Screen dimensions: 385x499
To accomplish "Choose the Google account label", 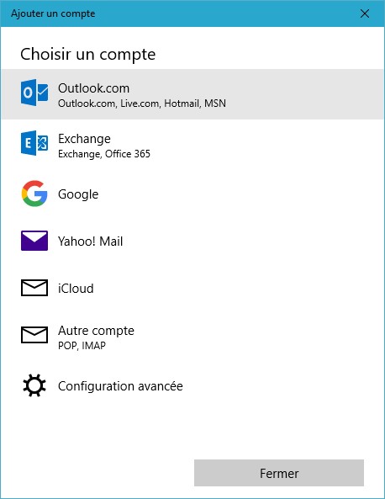I will pos(78,194).
